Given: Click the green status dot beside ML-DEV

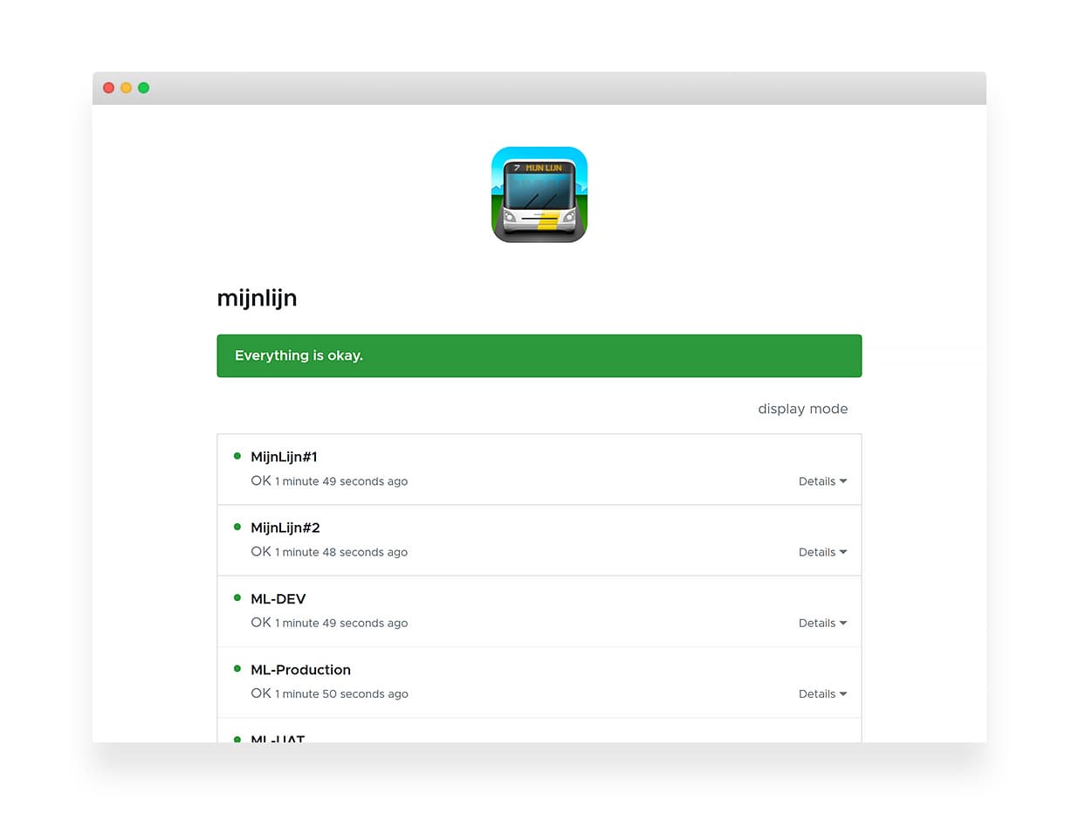Looking at the screenshot, I should (x=237, y=597).
